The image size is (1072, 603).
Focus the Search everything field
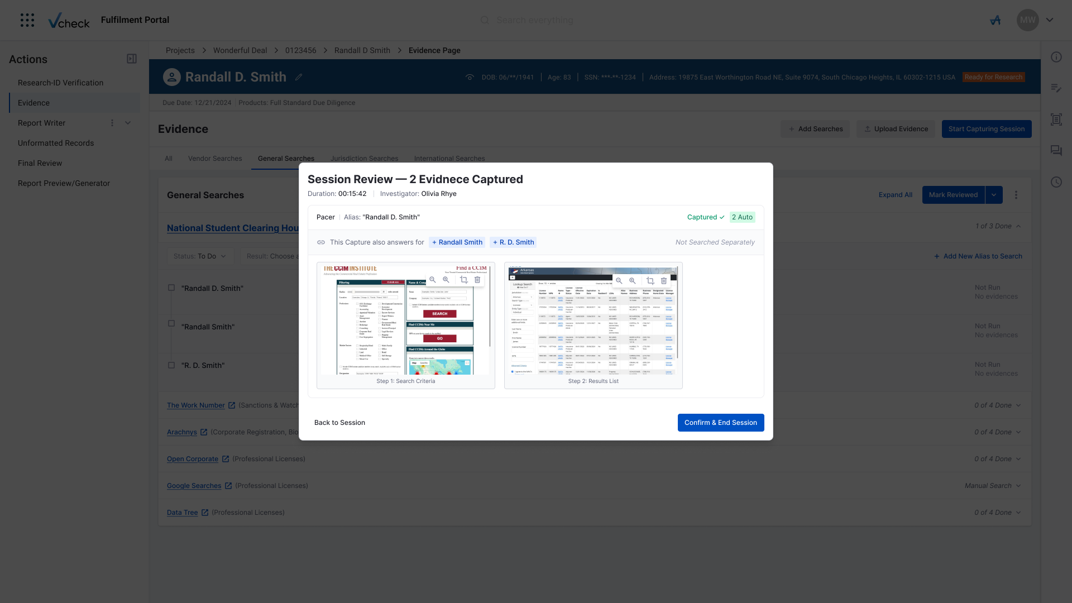pos(535,20)
